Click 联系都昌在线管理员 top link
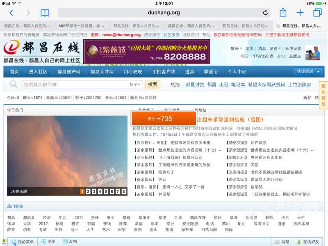The image size is (328, 246). pos(21,35)
